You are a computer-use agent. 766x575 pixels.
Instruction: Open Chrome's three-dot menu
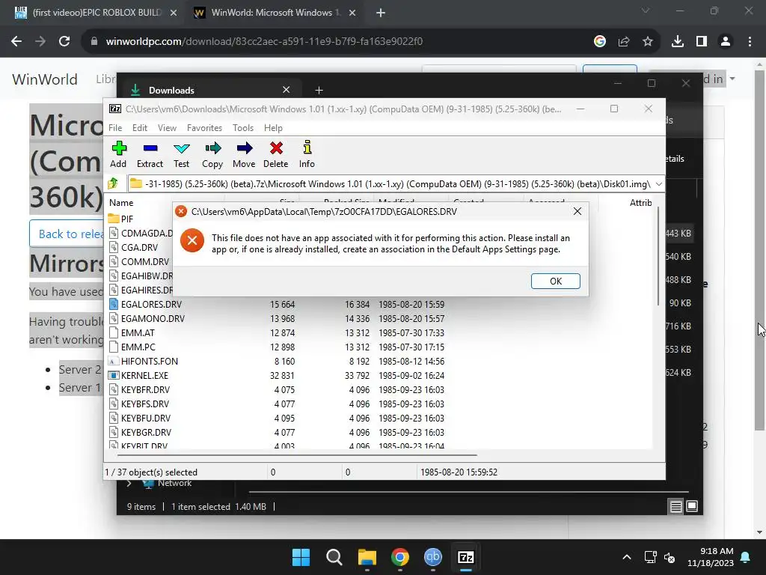point(750,42)
